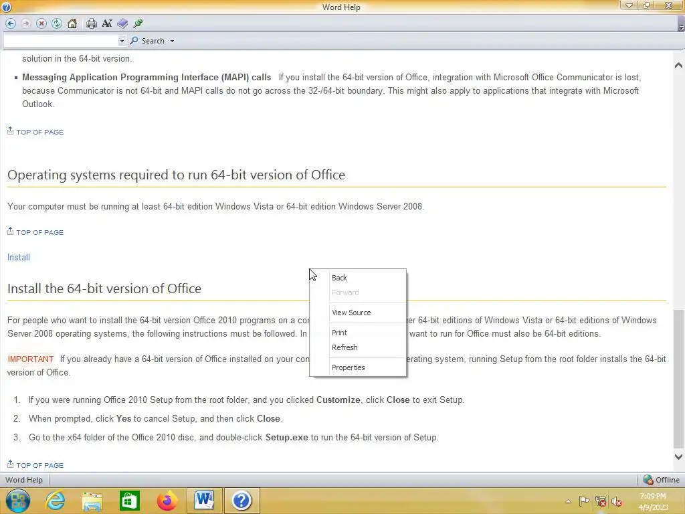Screen dimensions: 685x514
Task: Go to the Help Home icon
Action: (72, 23)
